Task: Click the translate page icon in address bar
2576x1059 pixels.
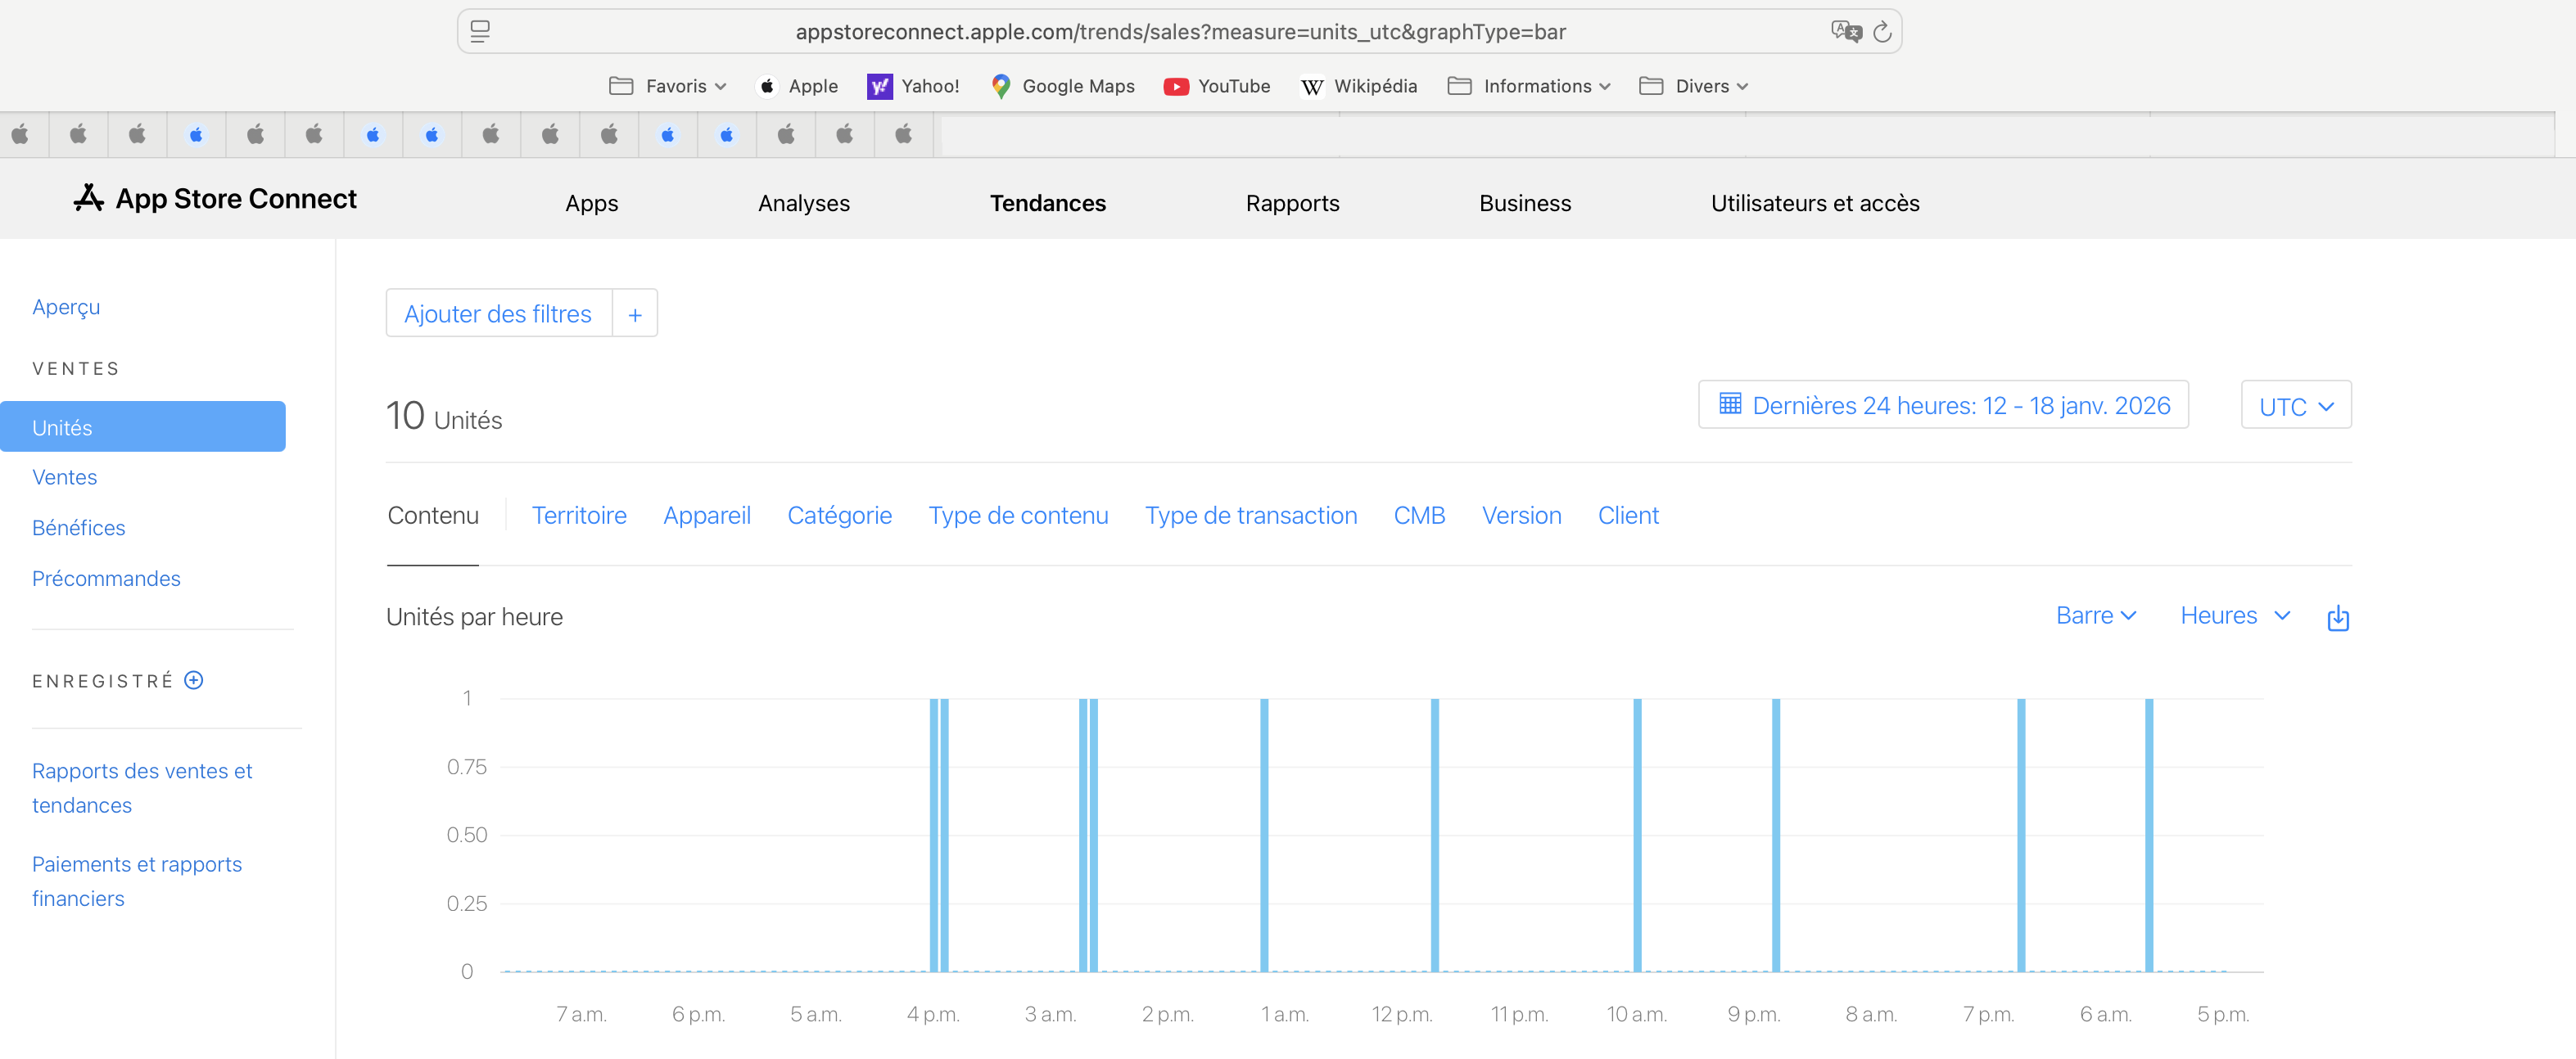Action: [1845, 32]
